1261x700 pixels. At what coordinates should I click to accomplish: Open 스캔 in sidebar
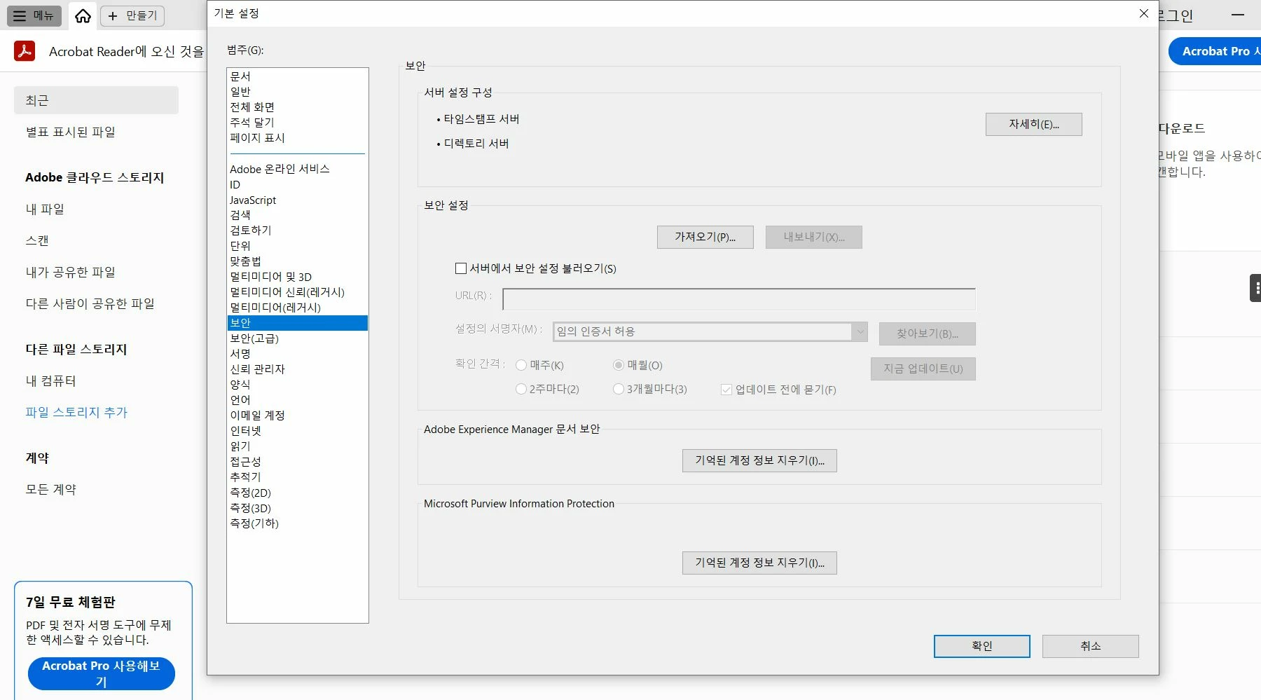pyautogui.click(x=37, y=240)
